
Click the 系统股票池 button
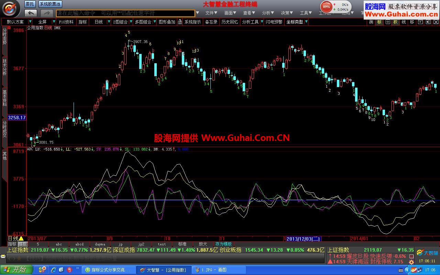click(50, 4)
